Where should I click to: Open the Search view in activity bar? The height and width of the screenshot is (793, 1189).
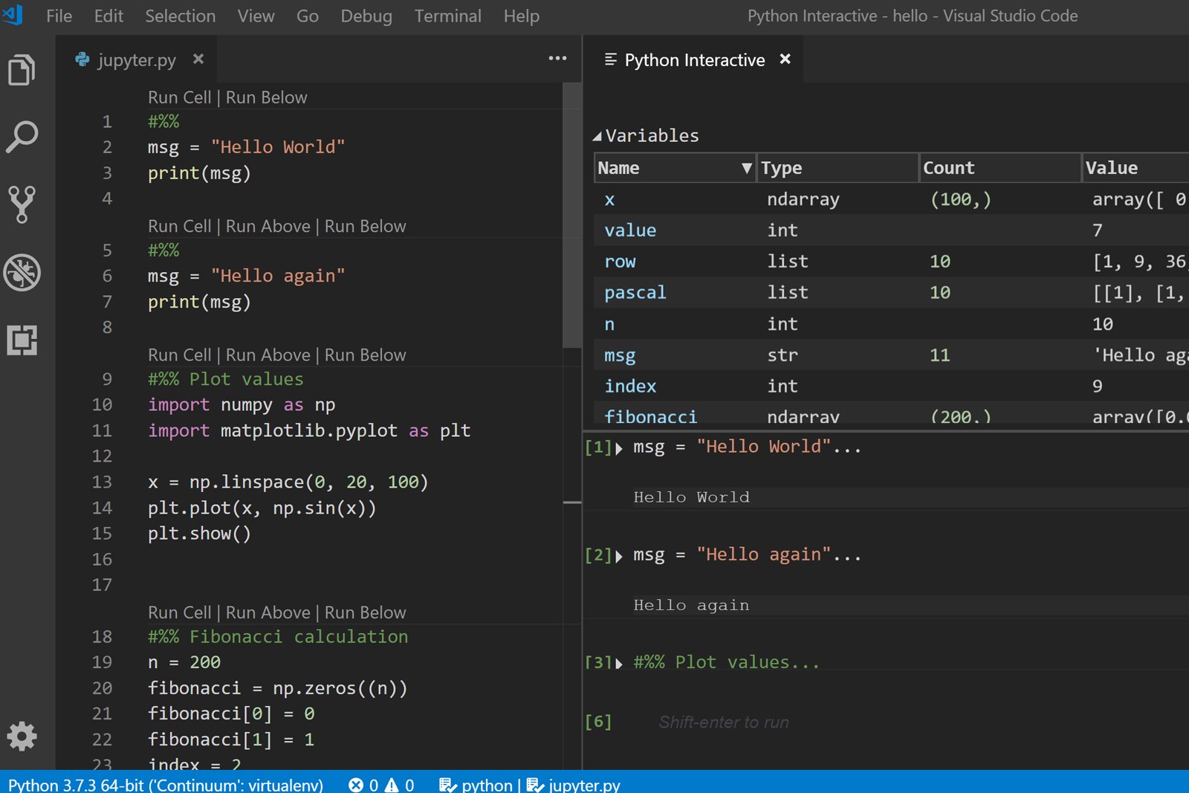[x=22, y=137]
